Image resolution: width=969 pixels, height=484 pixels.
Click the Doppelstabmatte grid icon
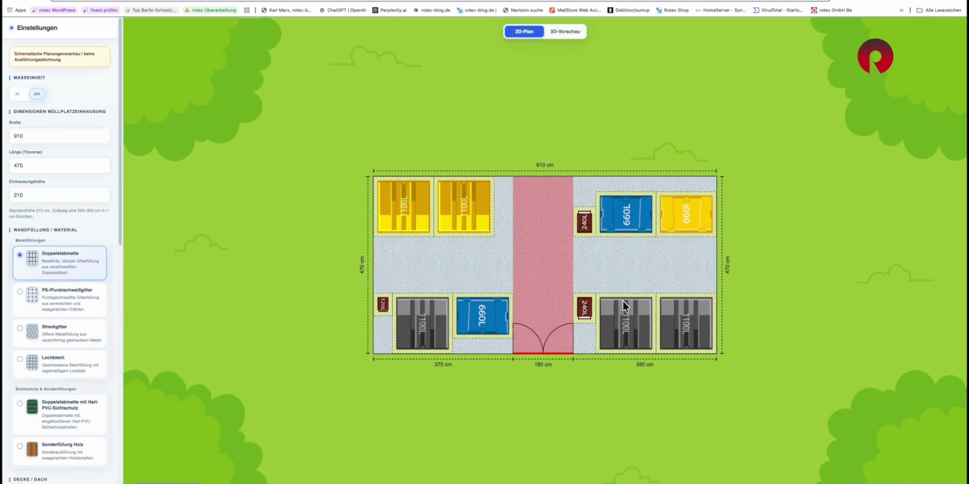(32, 258)
